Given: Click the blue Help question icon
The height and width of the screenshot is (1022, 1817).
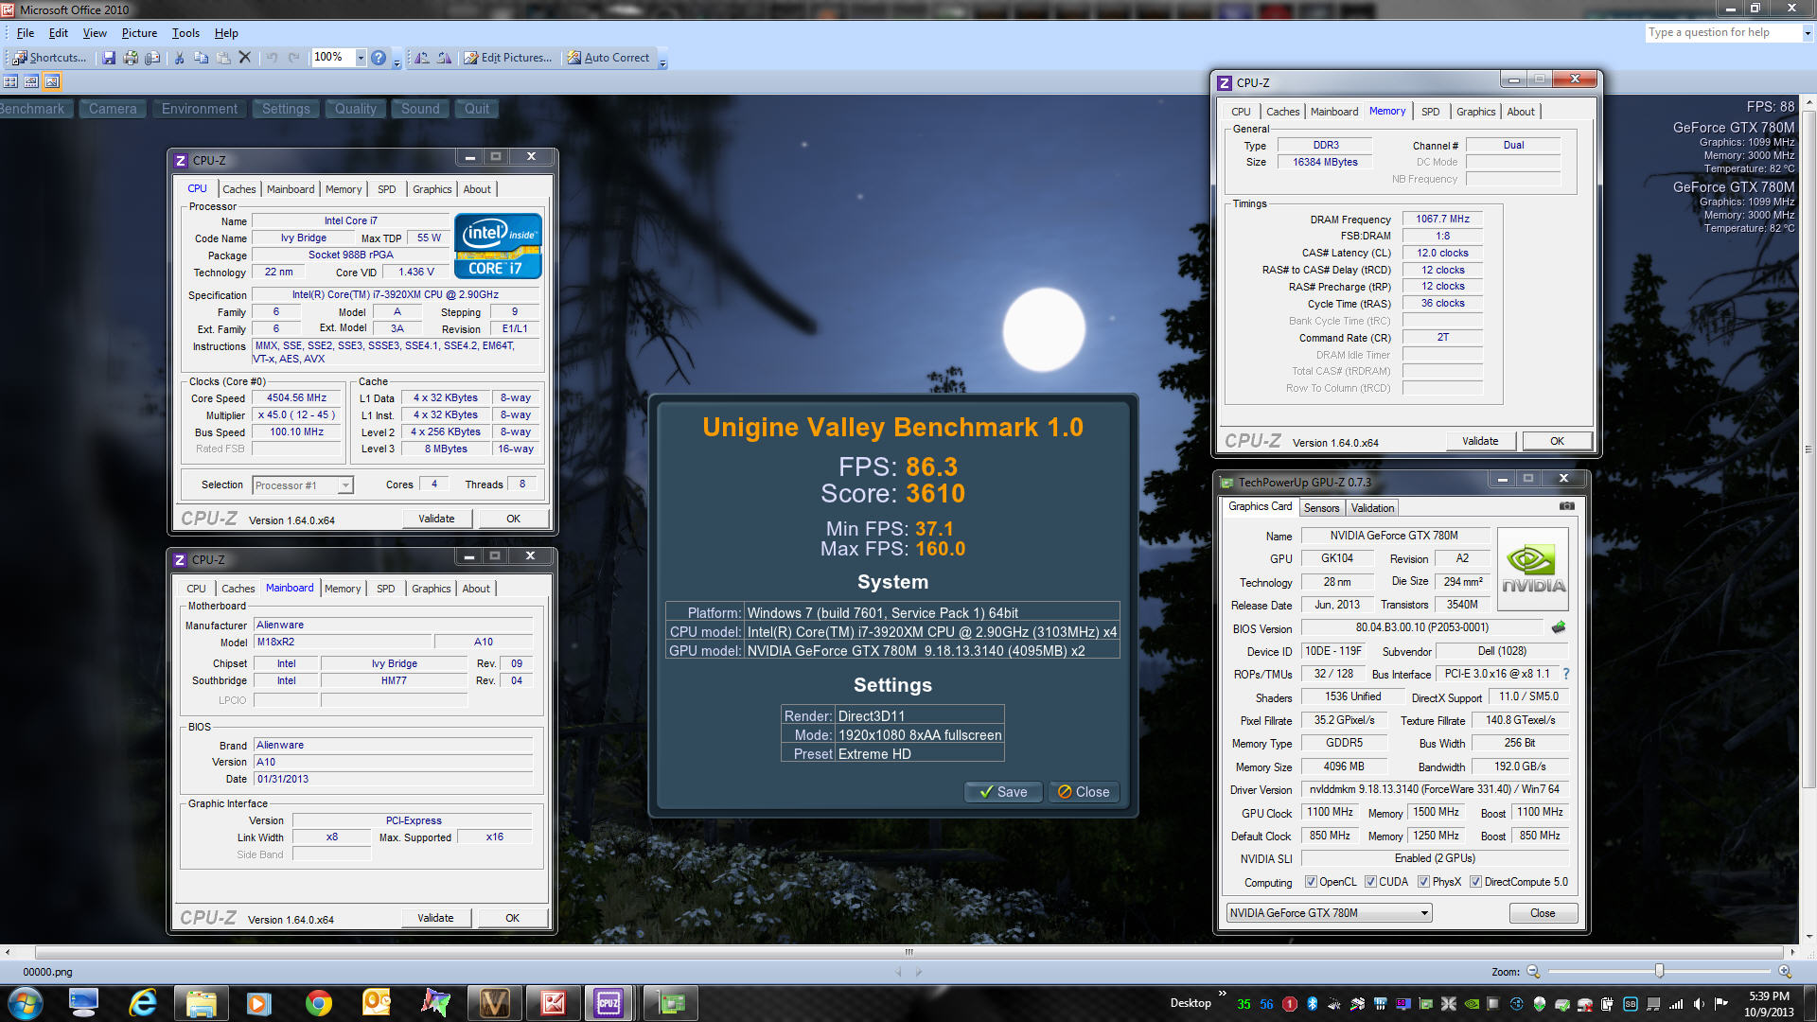Looking at the screenshot, I should [379, 58].
